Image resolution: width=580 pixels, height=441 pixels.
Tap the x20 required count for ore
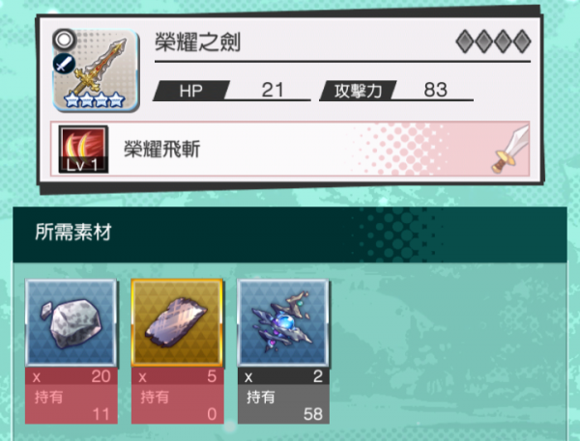point(71,376)
